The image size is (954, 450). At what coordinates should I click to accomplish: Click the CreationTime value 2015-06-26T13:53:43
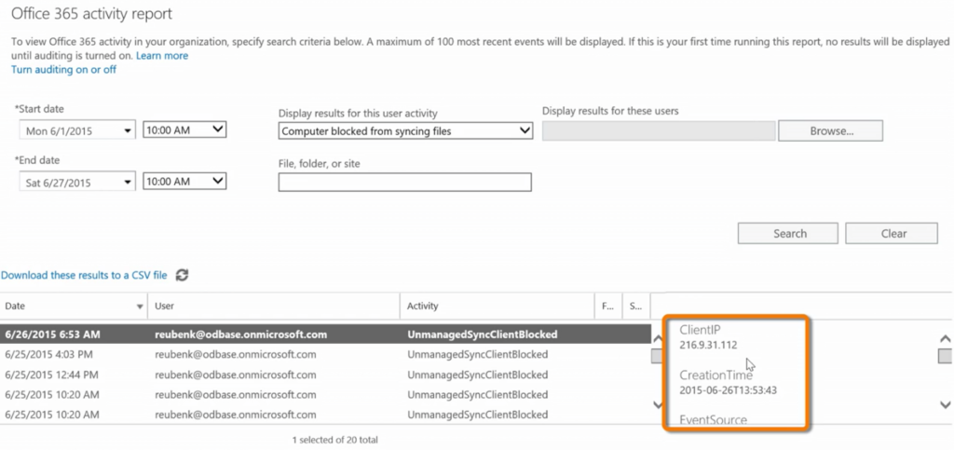point(728,389)
